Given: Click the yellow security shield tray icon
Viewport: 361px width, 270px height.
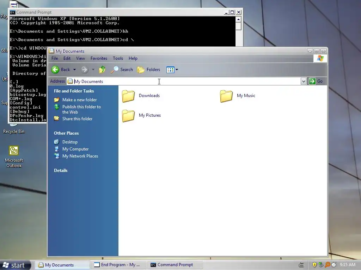Looking at the screenshot, I should pos(314,265).
